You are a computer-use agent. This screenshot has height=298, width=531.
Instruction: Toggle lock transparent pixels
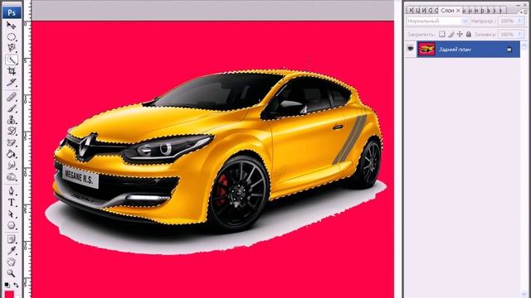click(442, 34)
